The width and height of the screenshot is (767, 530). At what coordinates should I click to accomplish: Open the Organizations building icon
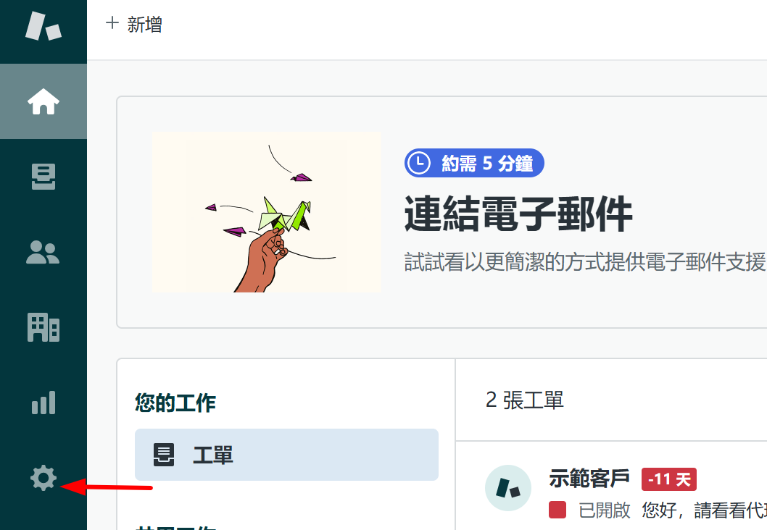click(x=43, y=327)
